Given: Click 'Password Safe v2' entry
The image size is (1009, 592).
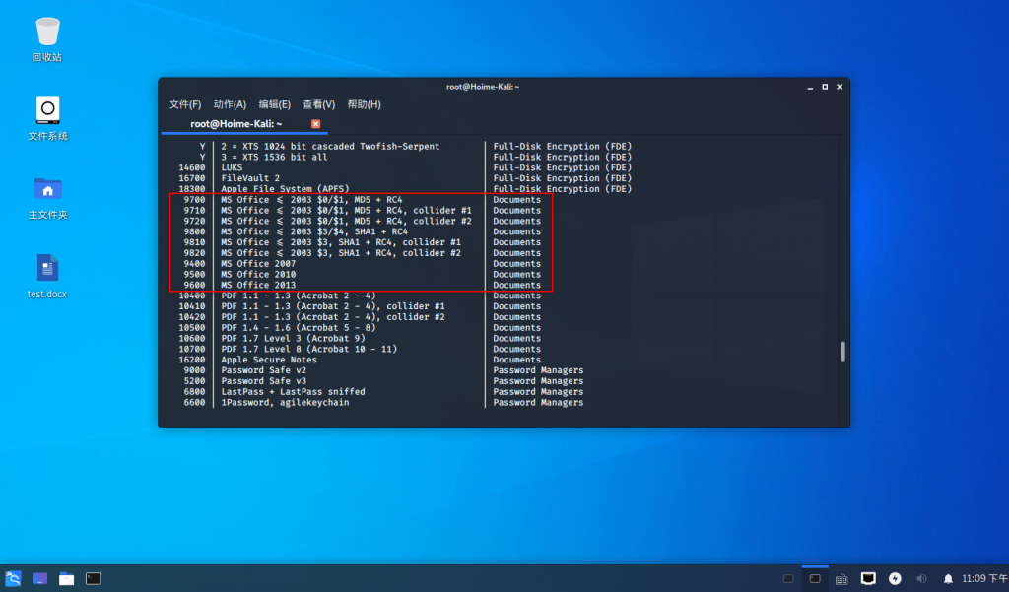Looking at the screenshot, I should (264, 370).
